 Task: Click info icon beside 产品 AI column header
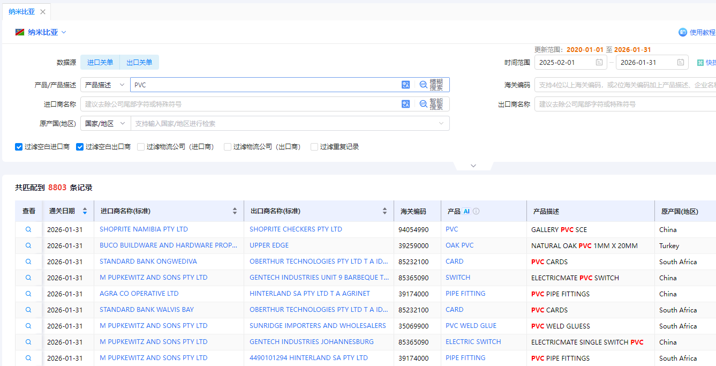point(476,211)
